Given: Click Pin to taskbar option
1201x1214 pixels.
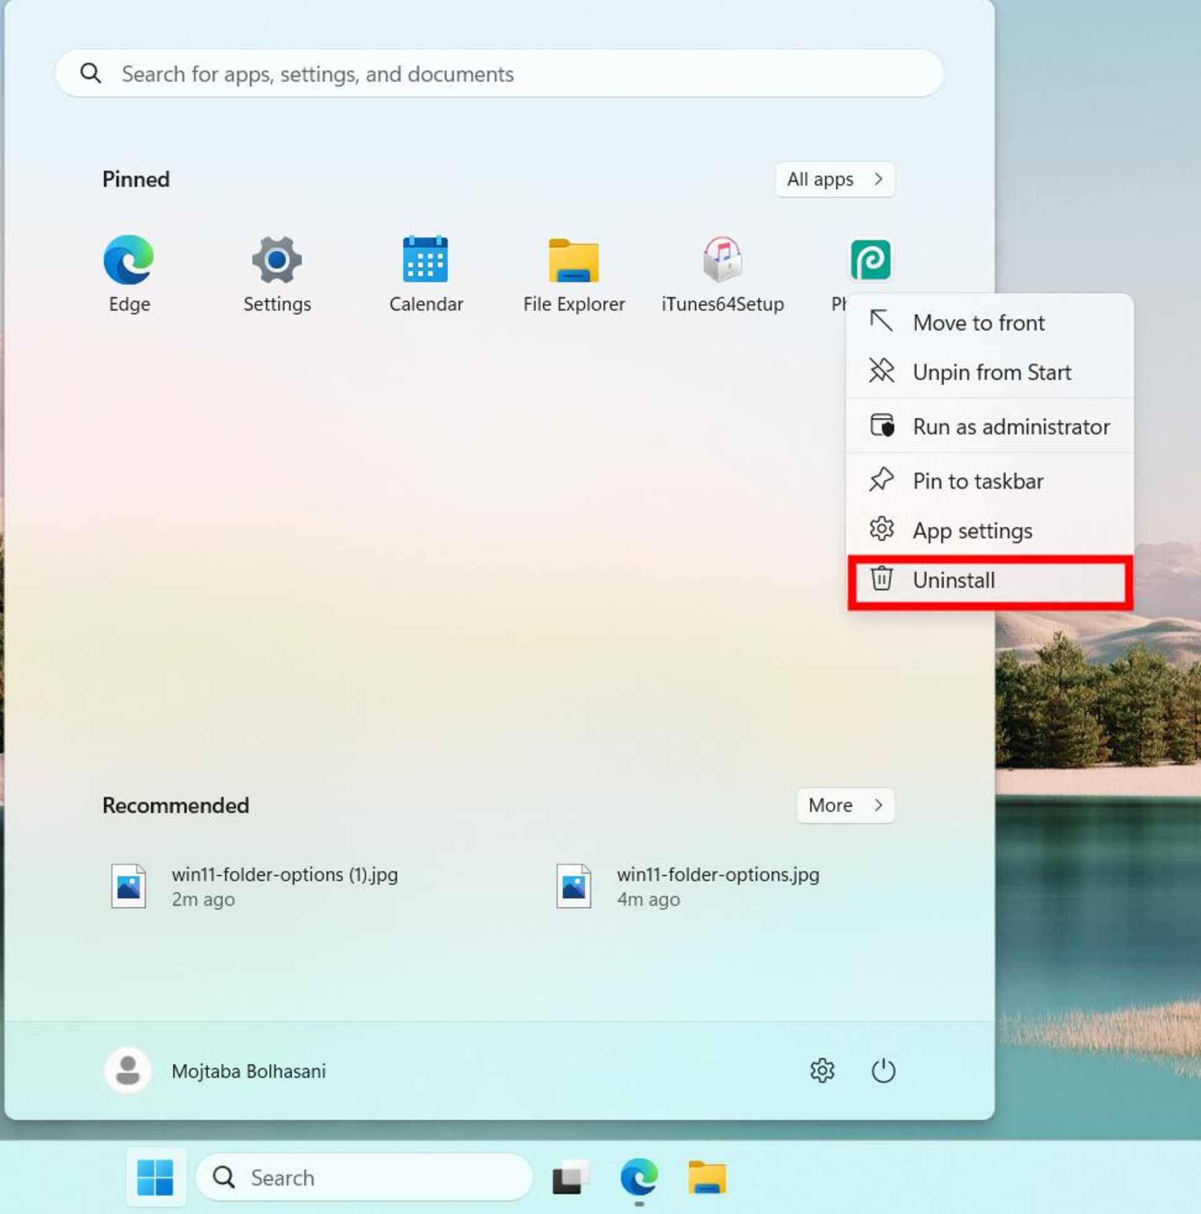Looking at the screenshot, I should [976, 480].
